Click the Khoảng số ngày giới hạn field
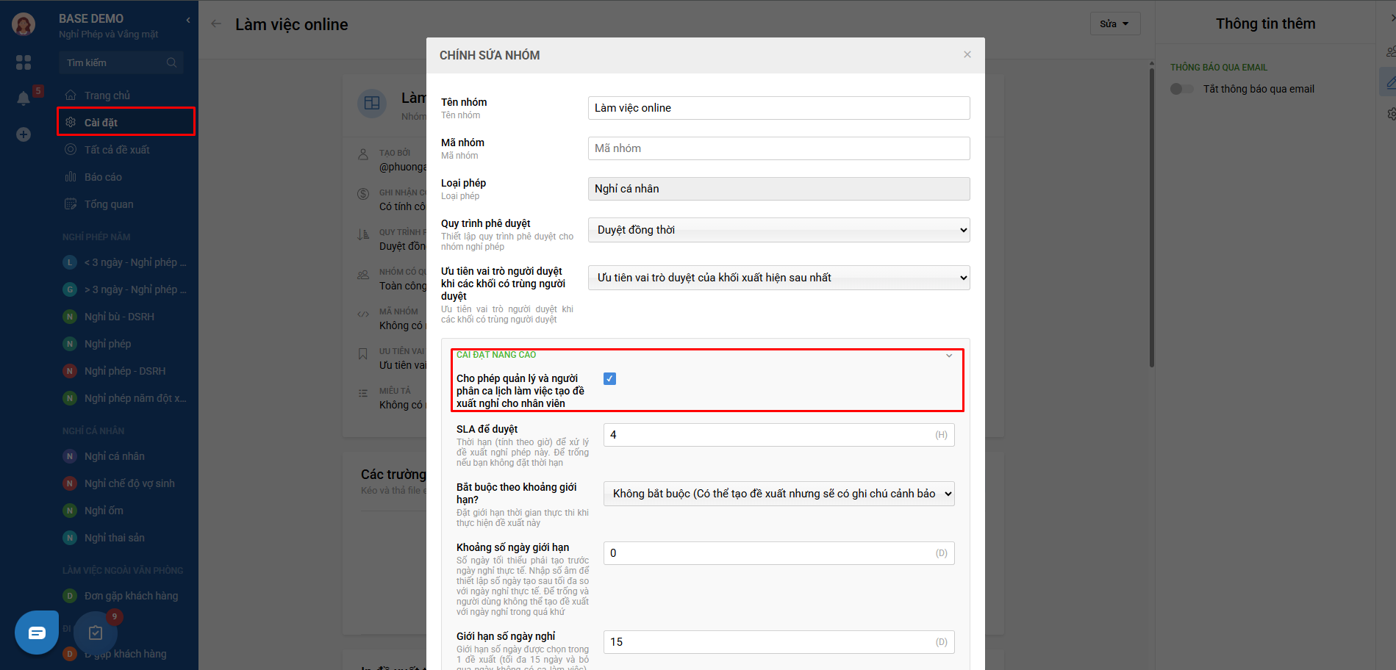 [779, 553]
